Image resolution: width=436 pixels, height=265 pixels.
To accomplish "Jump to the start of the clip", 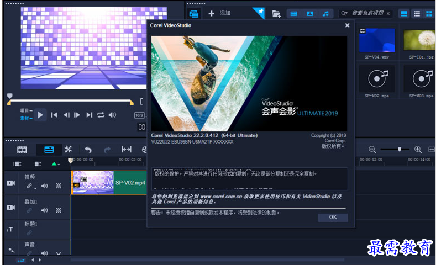I will [54, 115].
